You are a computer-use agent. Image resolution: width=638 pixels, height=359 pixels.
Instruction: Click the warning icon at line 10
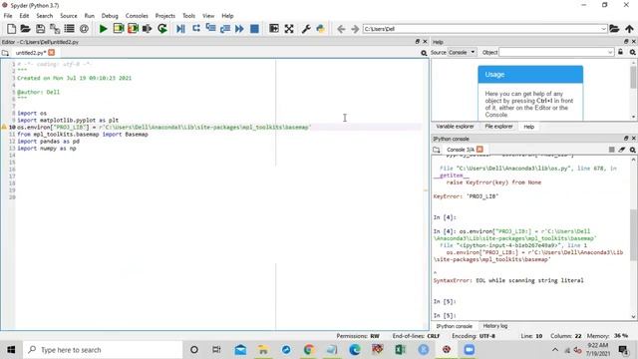click(4, 127)
